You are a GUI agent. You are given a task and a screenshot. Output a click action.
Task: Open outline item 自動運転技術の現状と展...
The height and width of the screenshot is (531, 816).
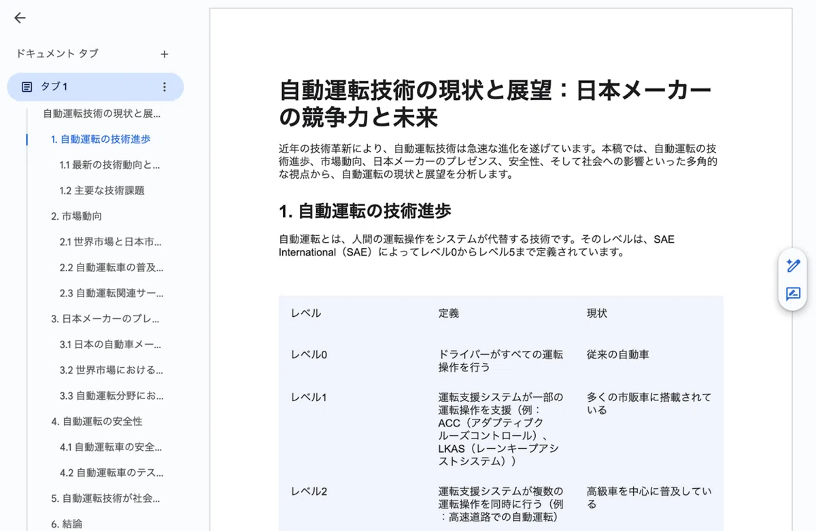point(102,114)
